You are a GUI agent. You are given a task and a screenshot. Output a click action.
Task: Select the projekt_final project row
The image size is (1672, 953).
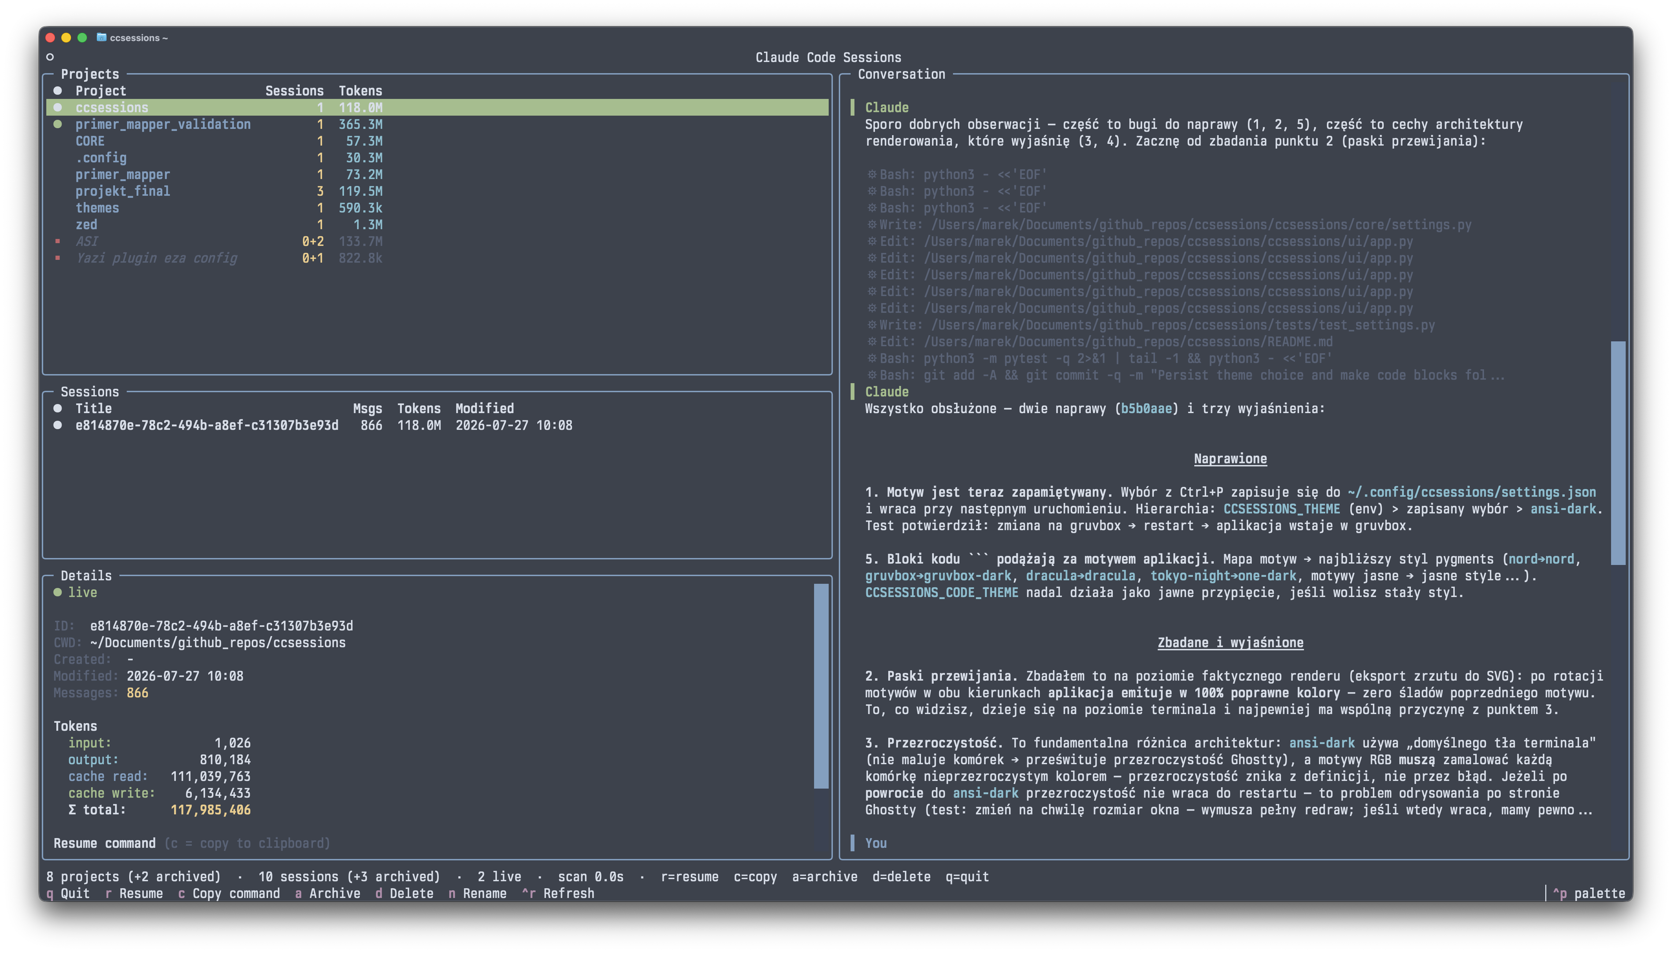tap(437, 191)
